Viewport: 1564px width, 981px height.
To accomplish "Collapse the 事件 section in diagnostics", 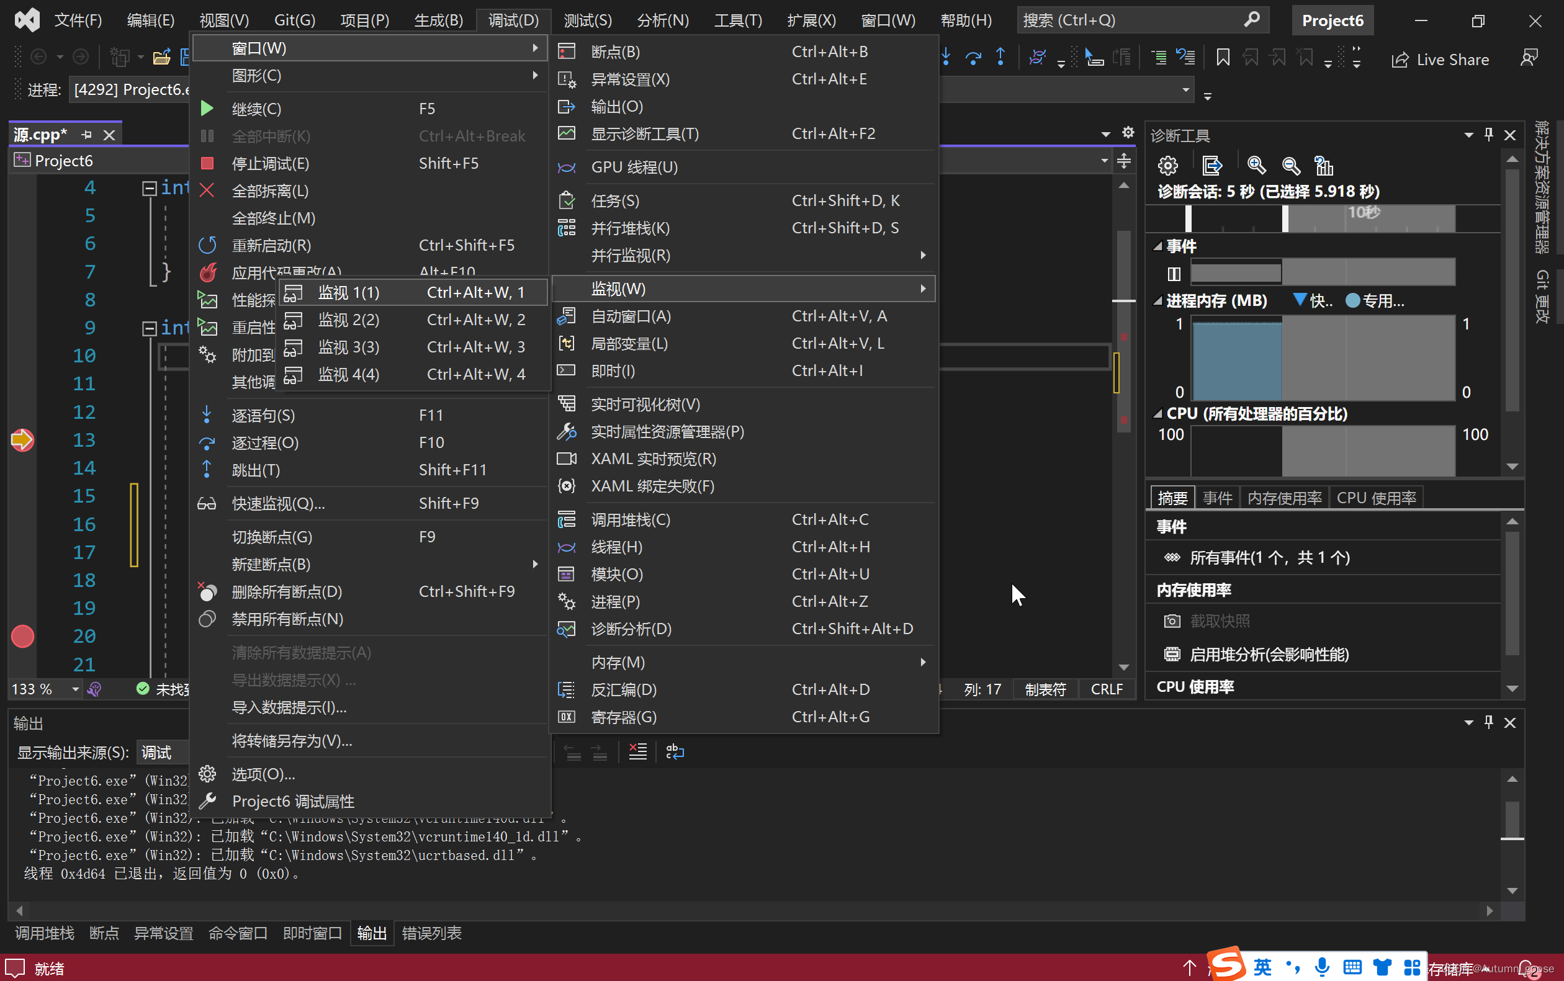I will coord(1157,246).
